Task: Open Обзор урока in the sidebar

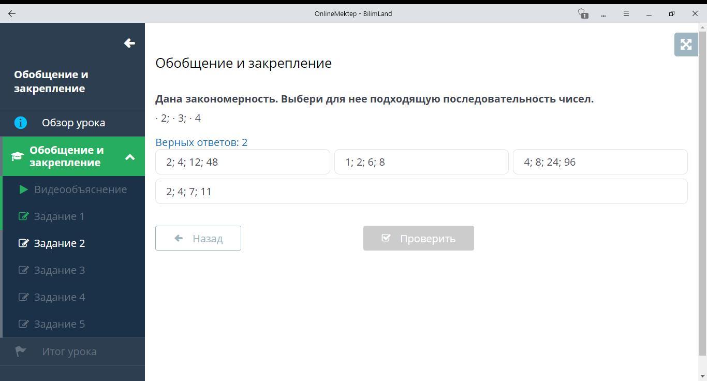Action: pyautogui.click(x=73, y=123)
